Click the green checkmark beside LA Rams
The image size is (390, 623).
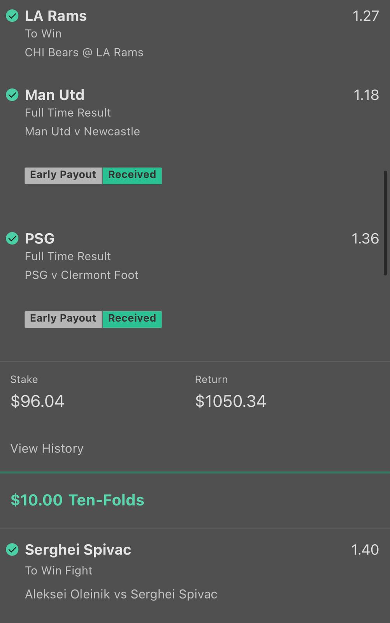12,16
